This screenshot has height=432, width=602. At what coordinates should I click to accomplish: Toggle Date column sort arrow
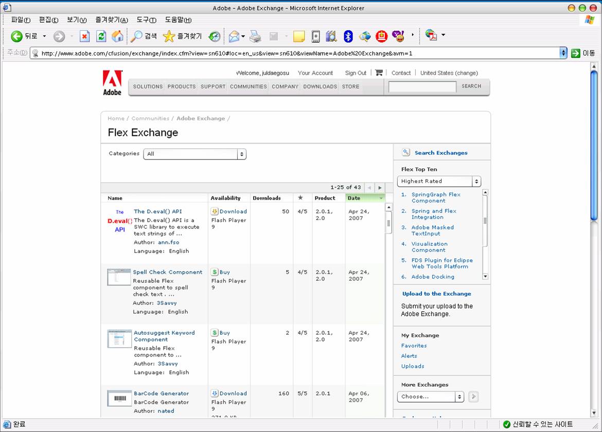(381, 198)
